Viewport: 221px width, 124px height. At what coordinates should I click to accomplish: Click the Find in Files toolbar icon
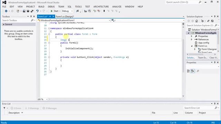pyautogui.click(x=77, y=11)
